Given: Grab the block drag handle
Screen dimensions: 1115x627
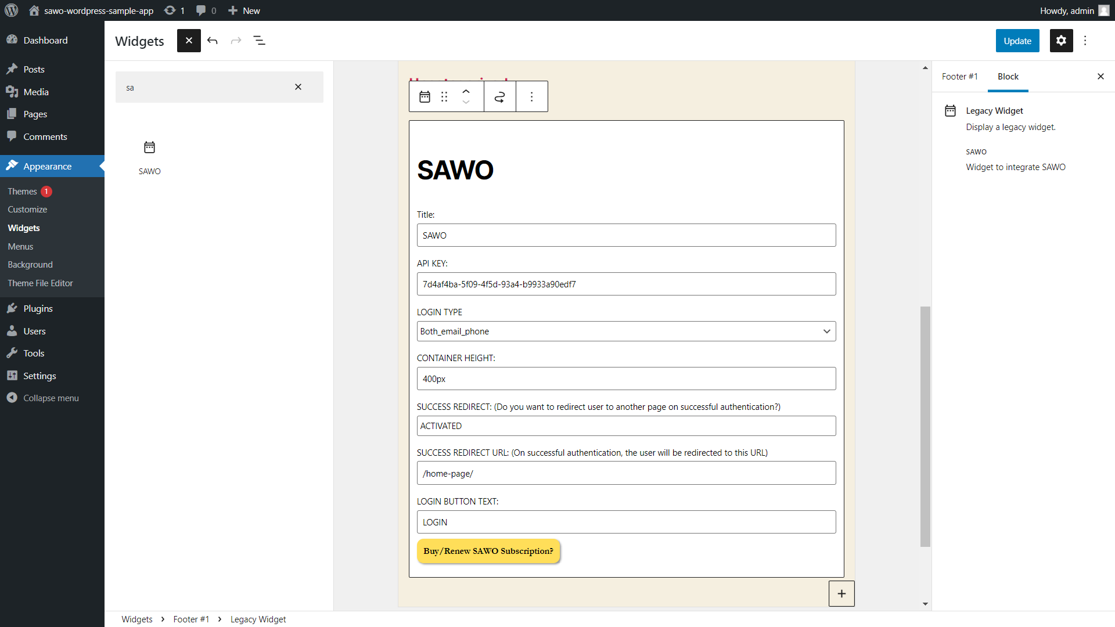Looking at the screenshot, I should (x=444, y=96).
